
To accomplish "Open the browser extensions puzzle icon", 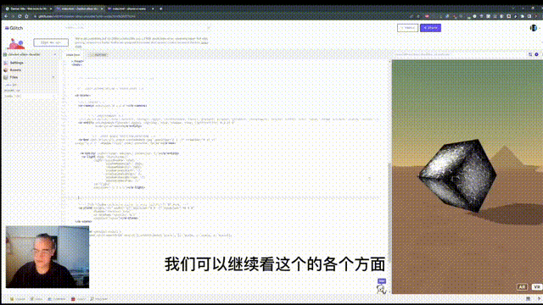I will [x=523, y=16].
